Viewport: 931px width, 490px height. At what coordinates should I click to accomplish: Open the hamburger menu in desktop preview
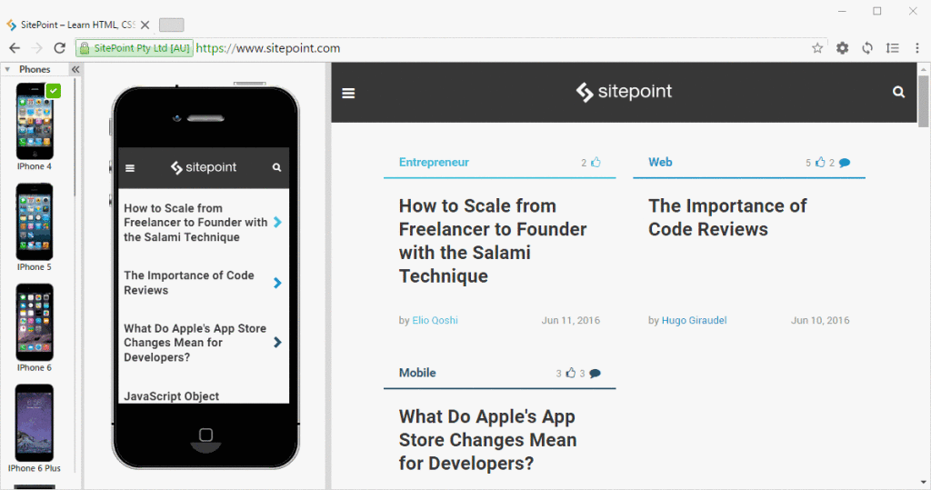click(348, 93)
